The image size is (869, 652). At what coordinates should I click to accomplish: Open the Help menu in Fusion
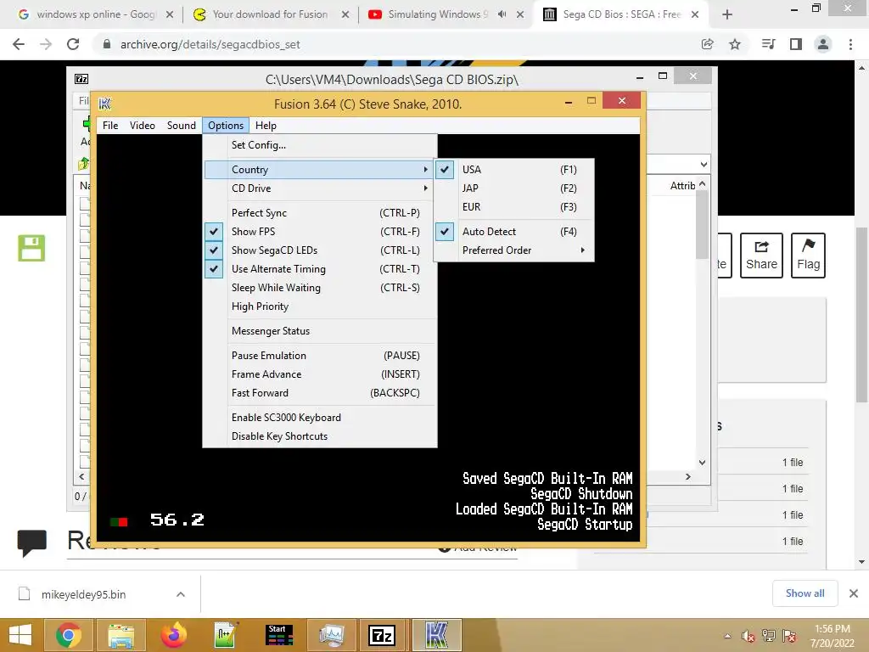click(266, 126)
